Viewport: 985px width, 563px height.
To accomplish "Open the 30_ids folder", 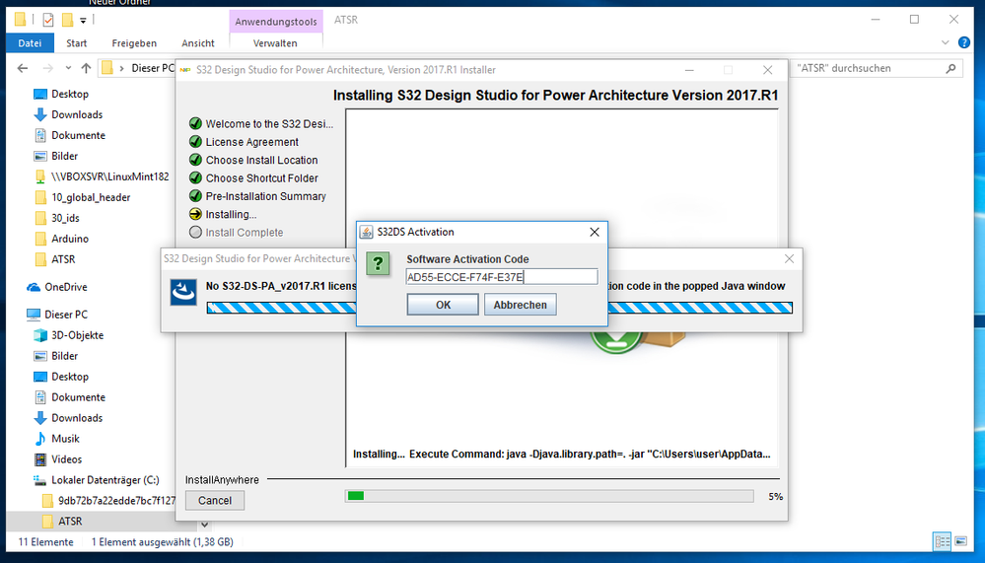I will 65,218.
